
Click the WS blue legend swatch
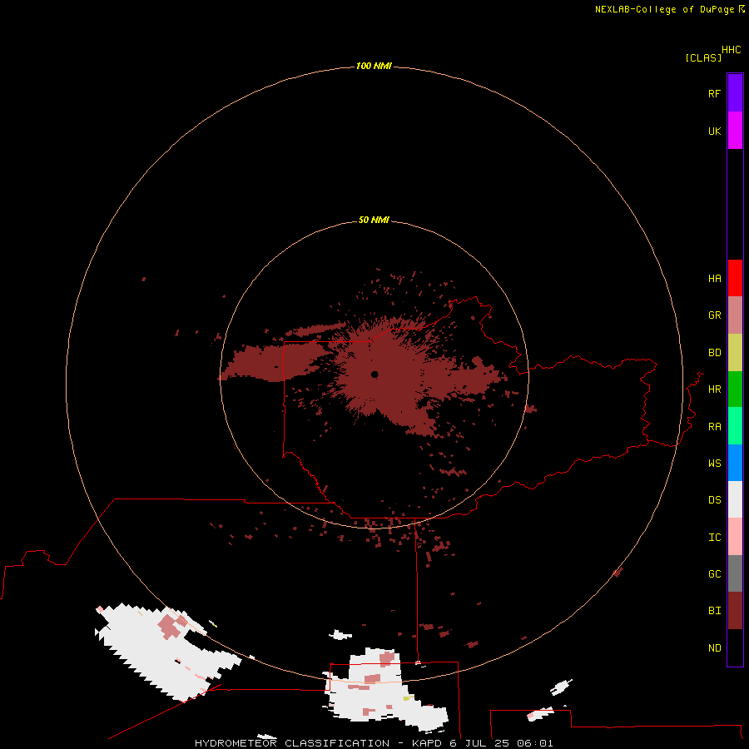coord(735,463)
